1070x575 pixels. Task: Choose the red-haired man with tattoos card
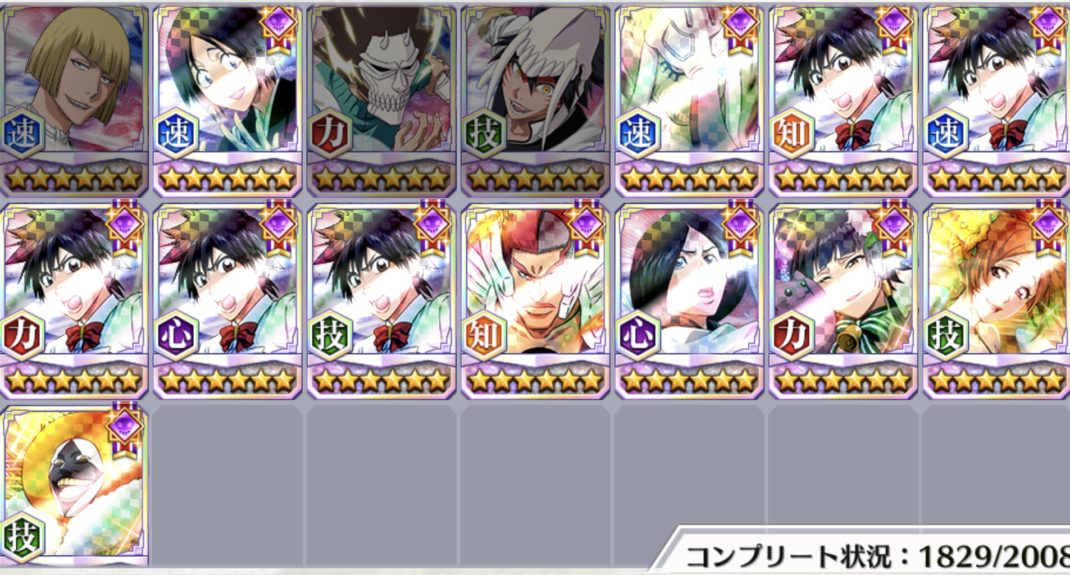point(535,301)
